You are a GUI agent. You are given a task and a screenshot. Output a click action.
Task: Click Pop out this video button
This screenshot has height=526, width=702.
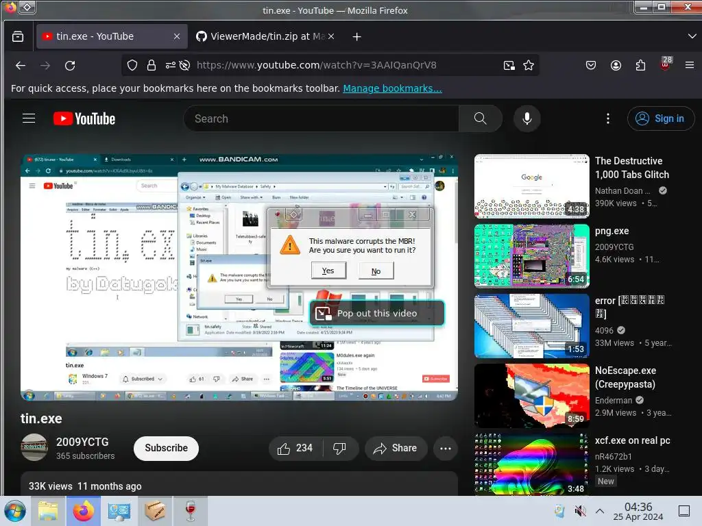pyautogui.click(x=376, y=313)
